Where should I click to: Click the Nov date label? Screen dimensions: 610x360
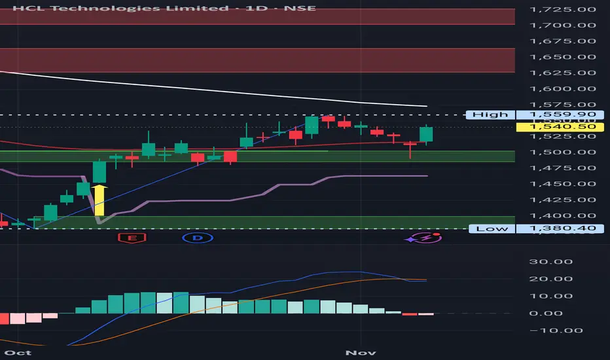[361, 353]
